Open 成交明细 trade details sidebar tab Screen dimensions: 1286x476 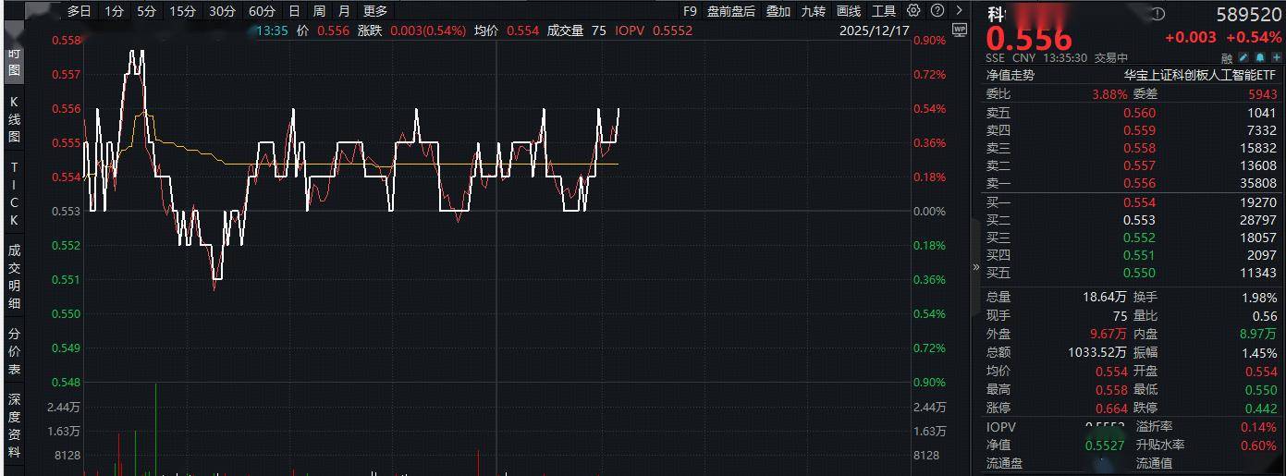pos(14,276)
